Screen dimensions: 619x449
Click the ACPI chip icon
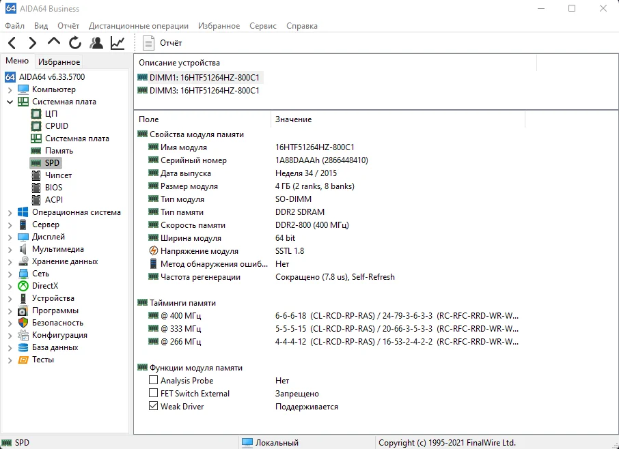point(36,199)
